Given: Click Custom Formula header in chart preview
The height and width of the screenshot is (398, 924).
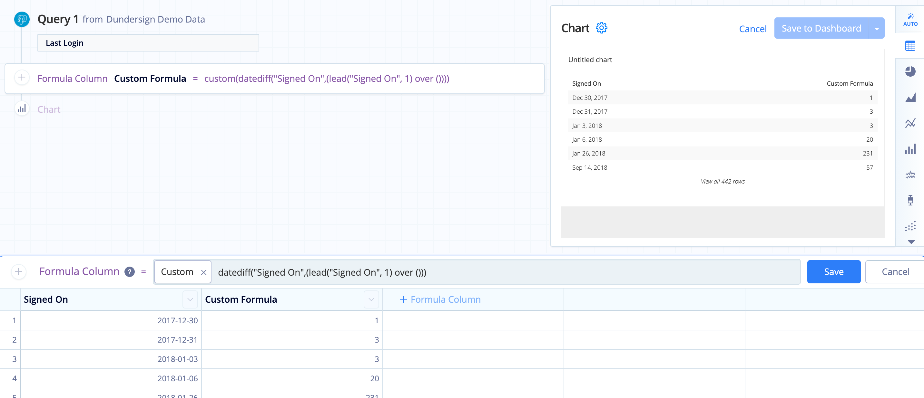Looking at the screenshot, I should [850, 83].
